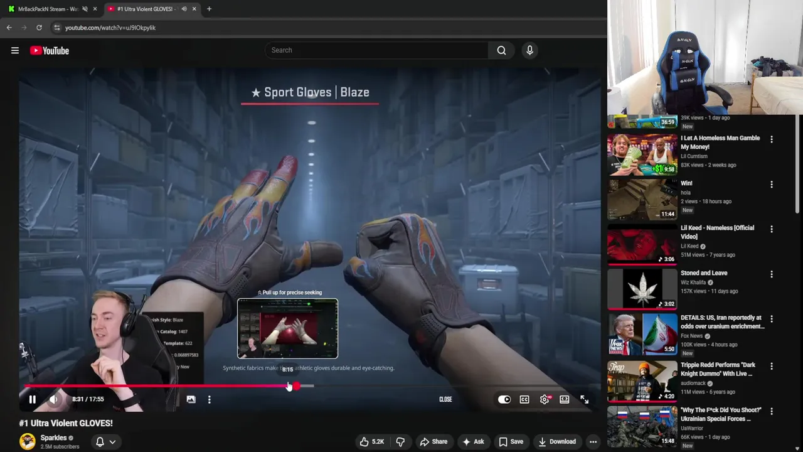Click the magnifier search button
The width and height of the screenshot is (803, 452).
pos(501,50)
